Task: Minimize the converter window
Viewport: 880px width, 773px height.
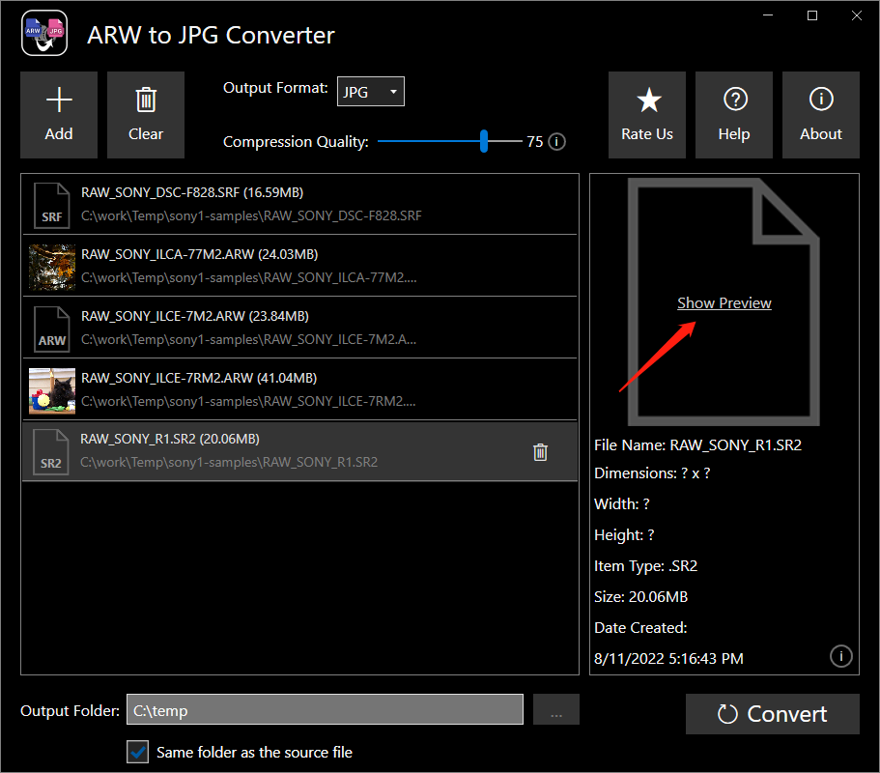Action: pyautogui.click(x=768, y=15)
